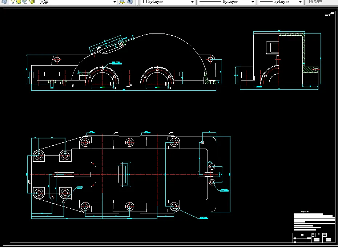Click the 随颜色 plot style box
Screen dimensions: 338x248
pyautogui.click(x=322, y=2)
